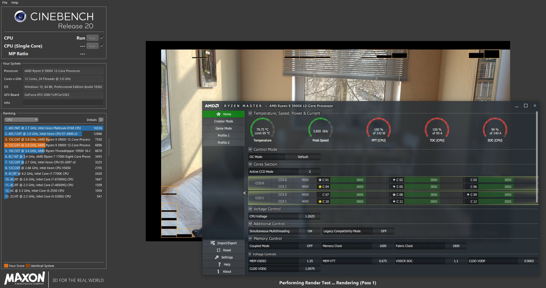The width and height of the screenshot is (546, 288).
Task: Click the gold star beside core C 04
Action: [x=320, y=187]
